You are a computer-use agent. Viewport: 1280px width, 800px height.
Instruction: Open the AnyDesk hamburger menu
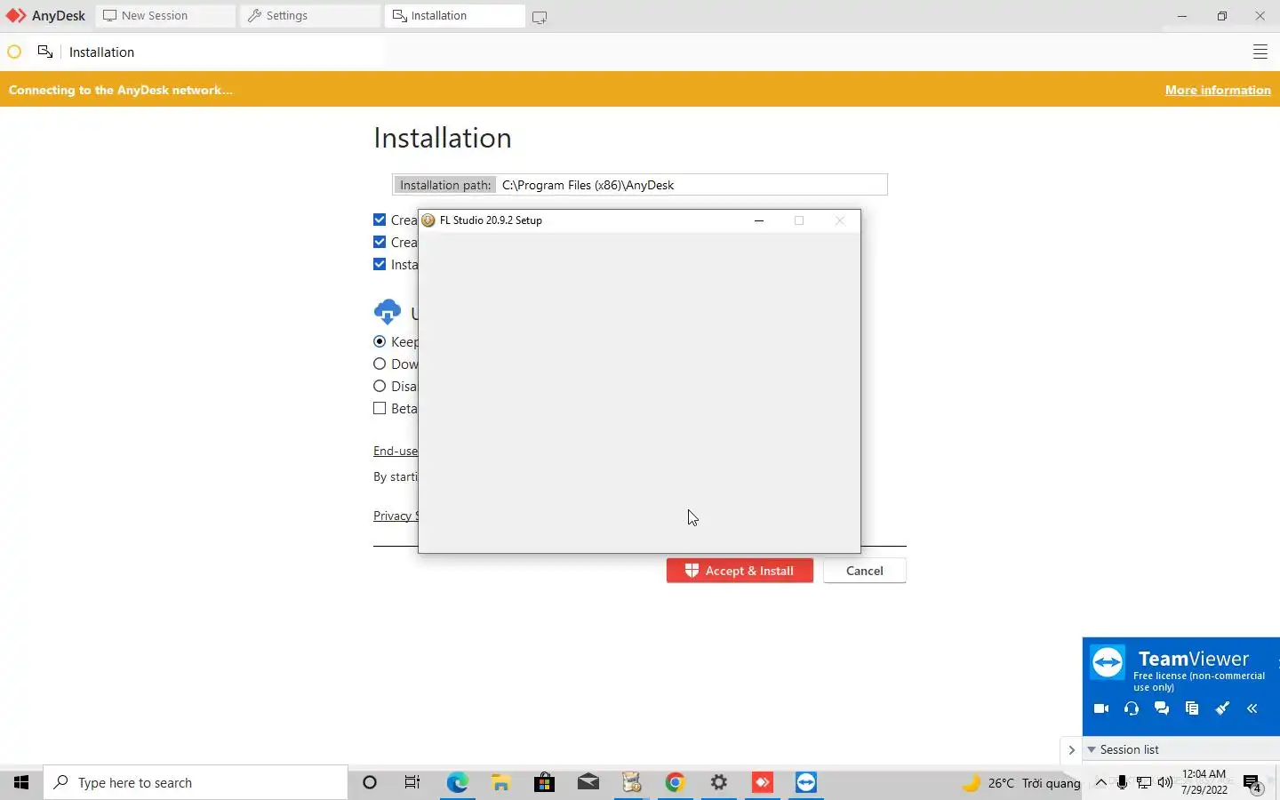tap(1260, 52)
